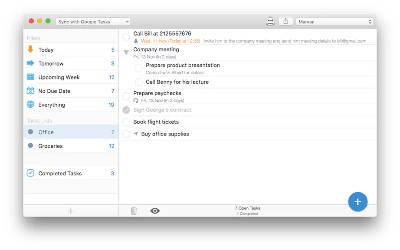The image size is (400, 250).
Task: Click the green maximize window button
Action: [x=48, y=21]
